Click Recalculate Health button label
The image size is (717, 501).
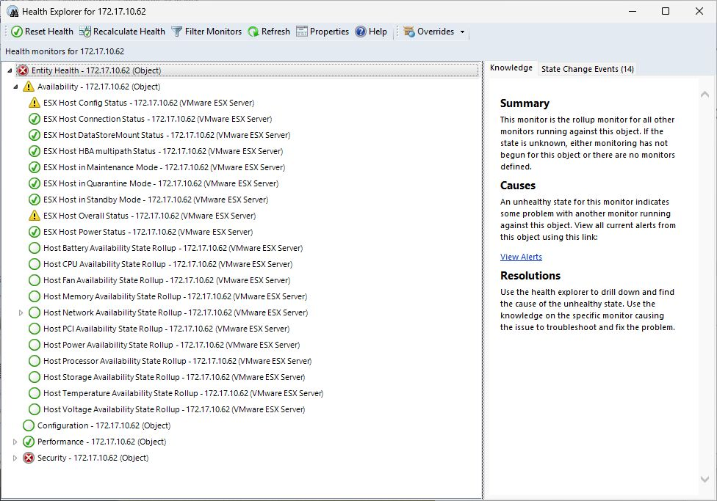click(x=129, y=32)
